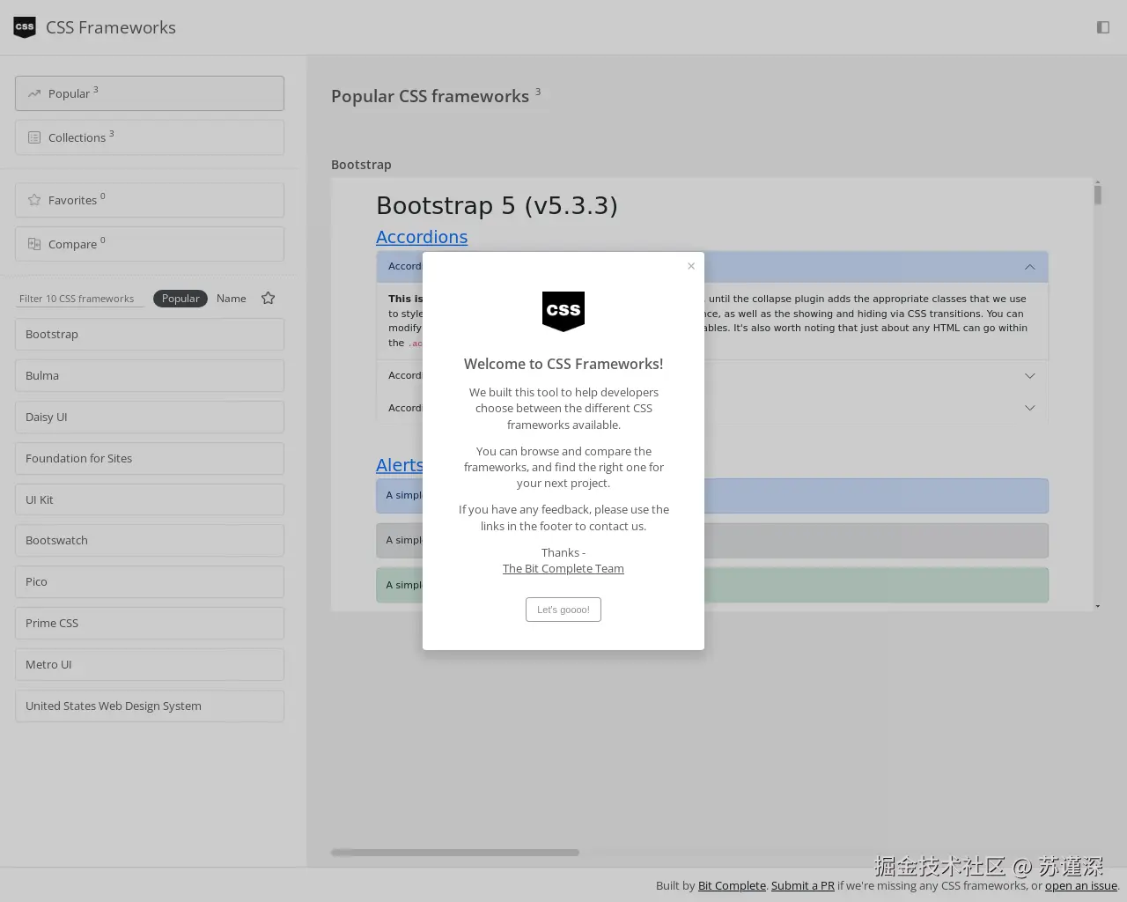The width and height of the screenshot is (1127, 902).
Task: Sort frameworks by Name
Action: point(232,299)
